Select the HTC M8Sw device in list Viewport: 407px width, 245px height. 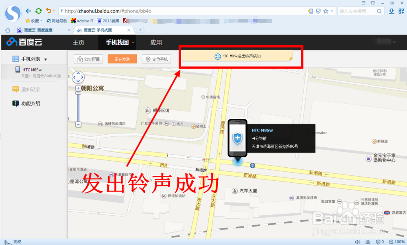34,72
